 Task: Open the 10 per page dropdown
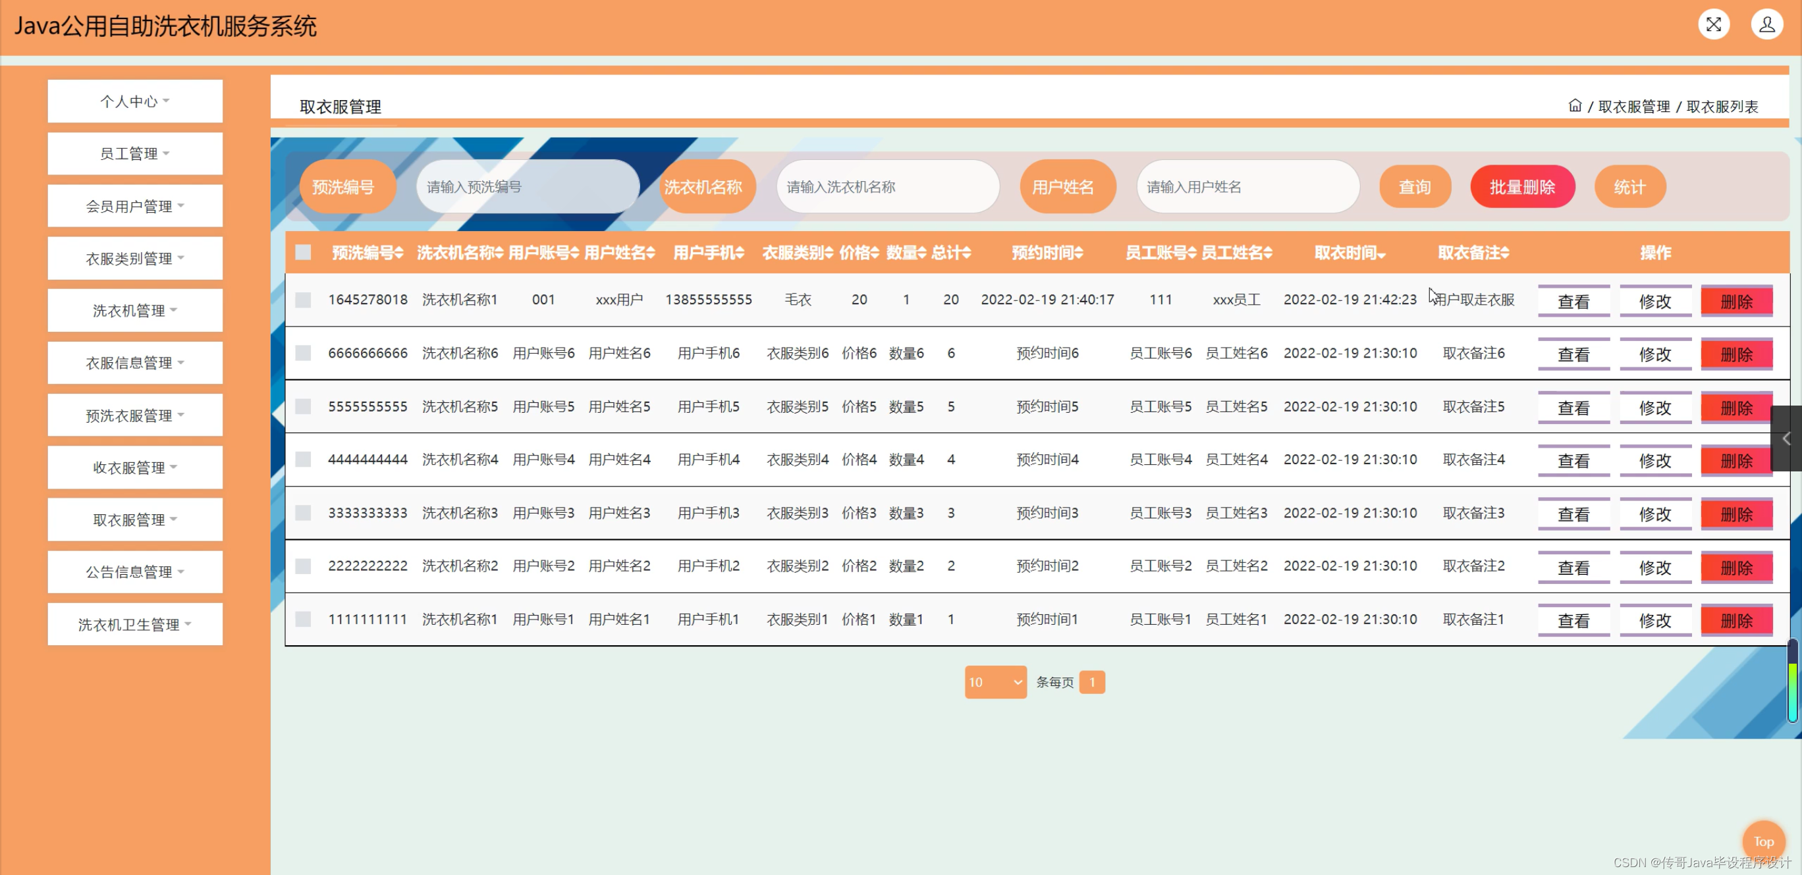click(995, 682)
